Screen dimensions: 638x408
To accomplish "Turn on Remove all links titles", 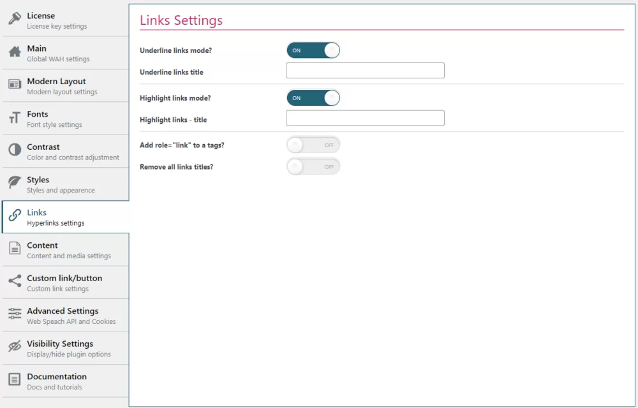I will tap(313, 166).
